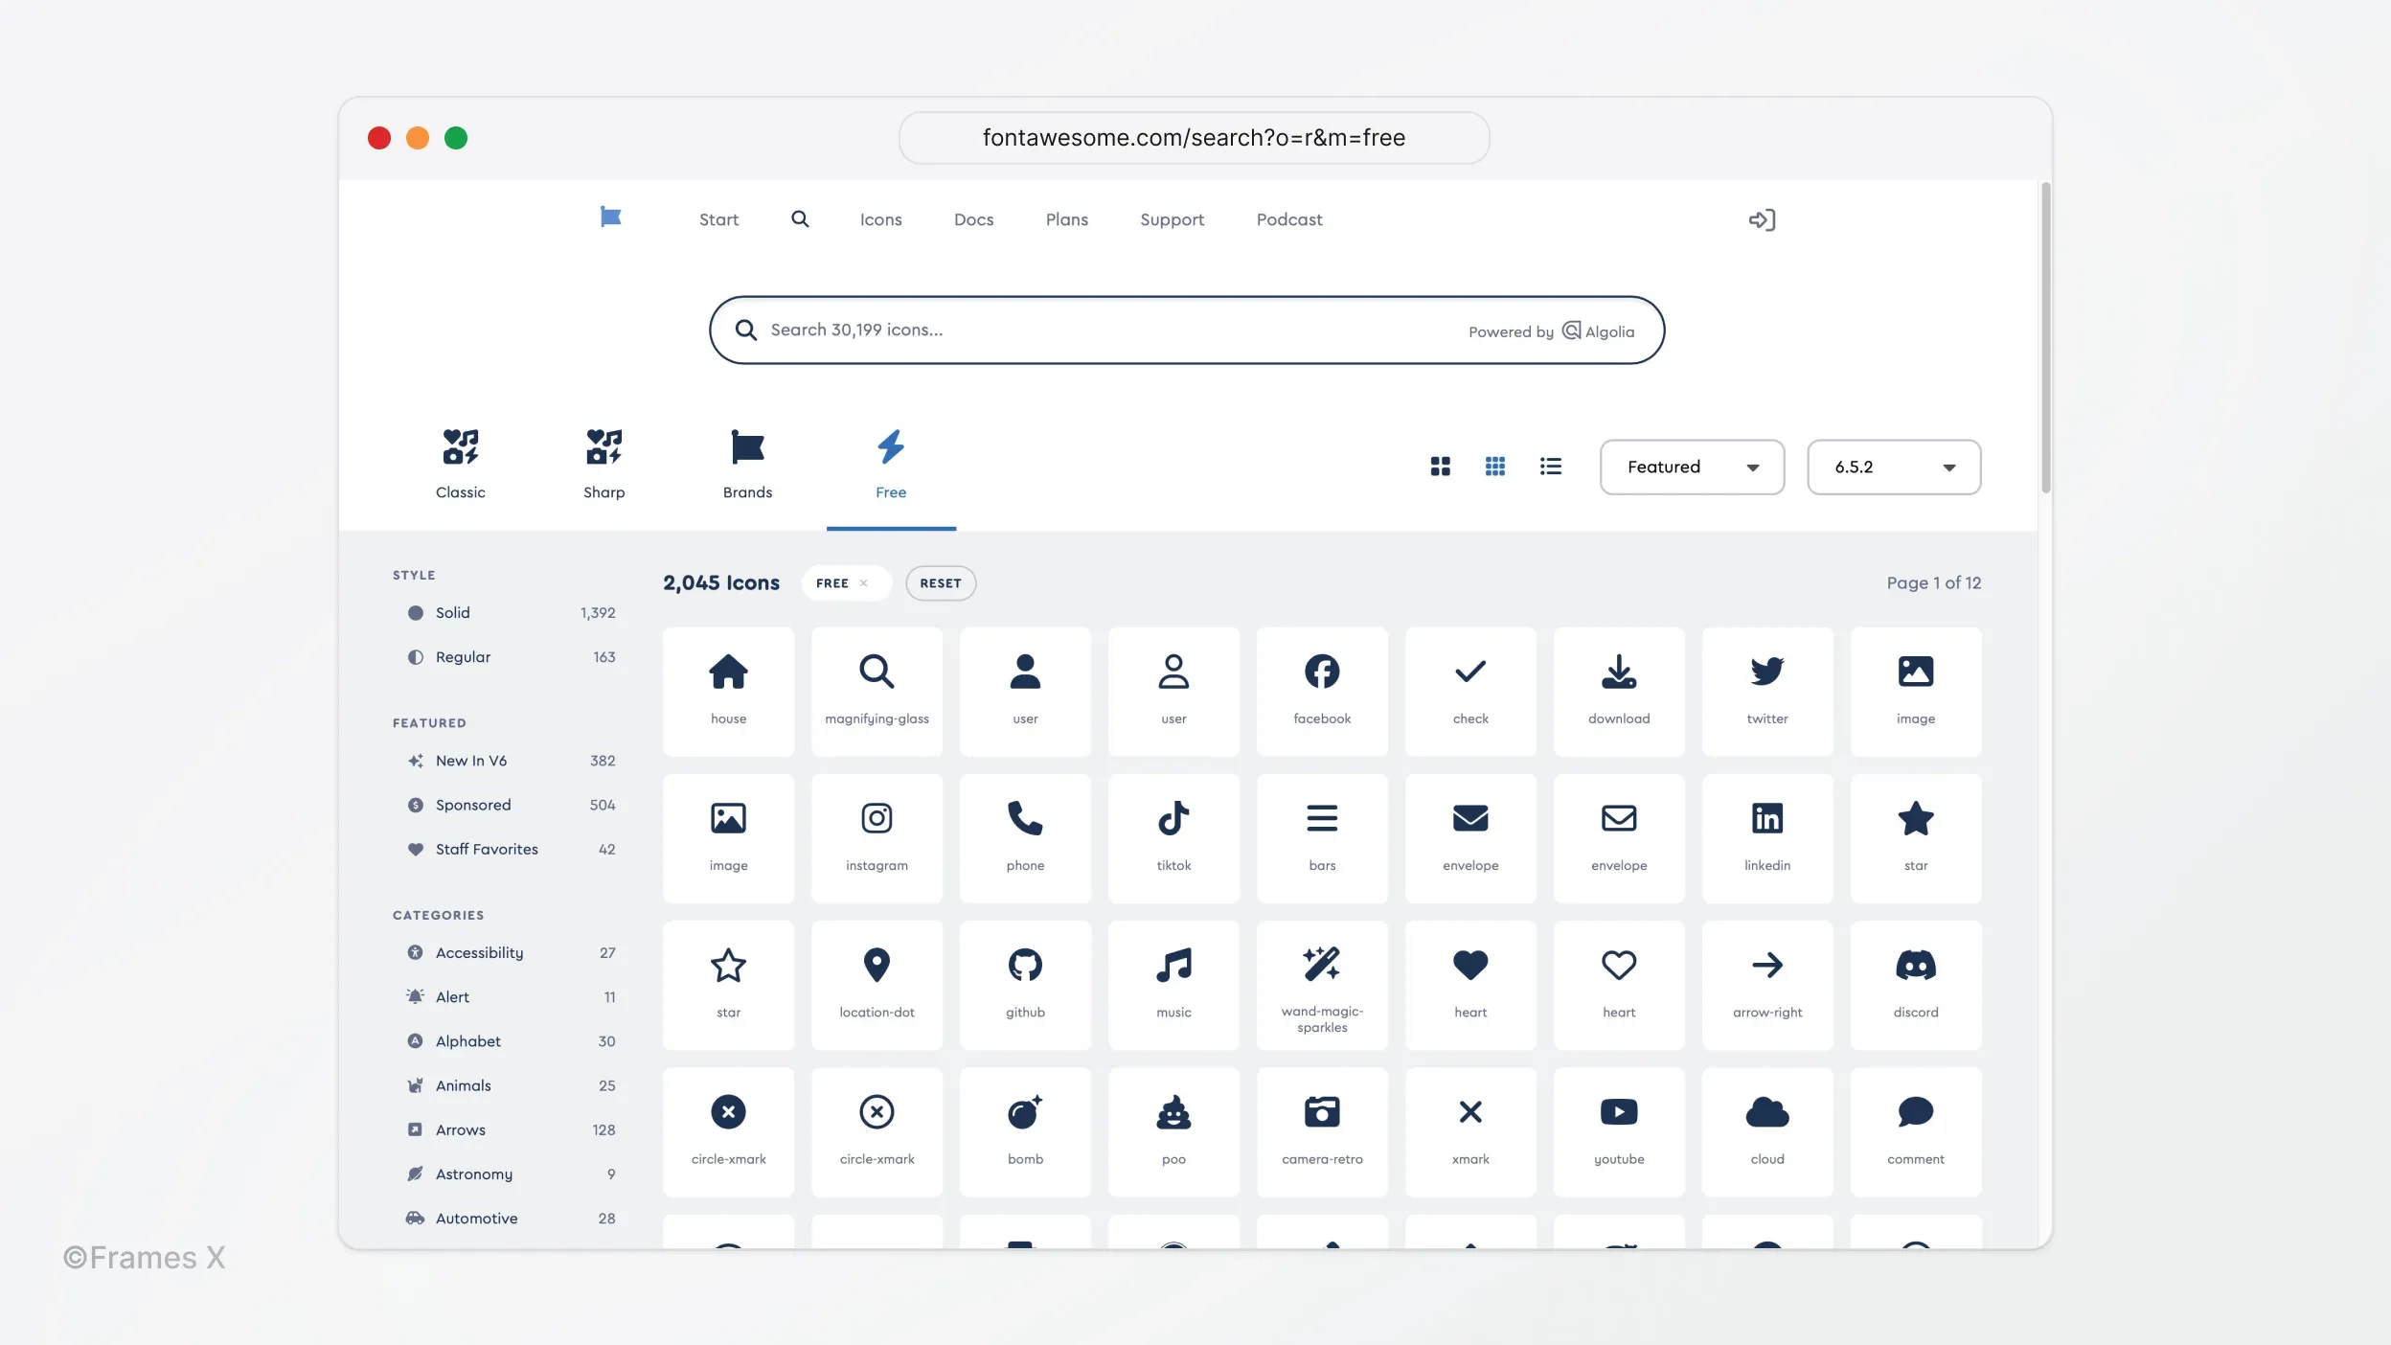Select the Sharp icon family tab

[x=604, y=466]
